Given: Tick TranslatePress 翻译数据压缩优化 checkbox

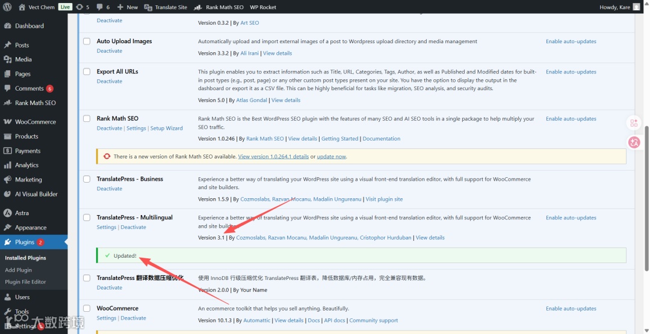Looking at the screenshot, I should coord(87,278).
